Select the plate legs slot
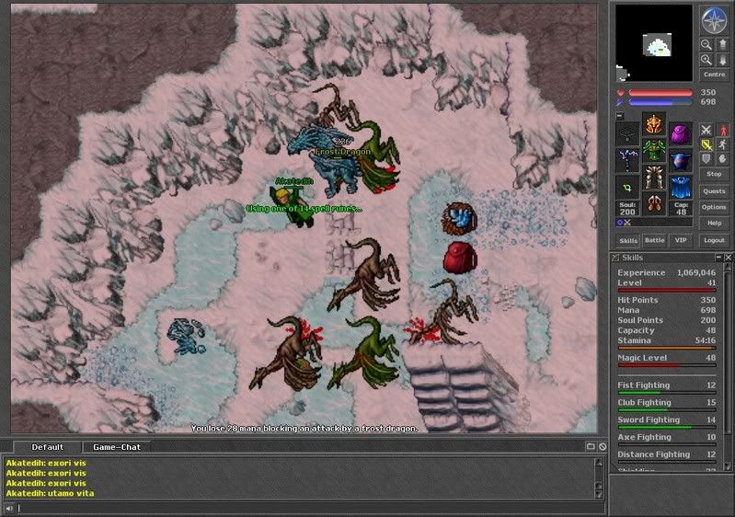The image size is (735, 517). coord(654,178)
